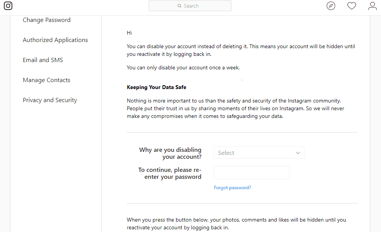Click the 'please re-enter your password' label

point(170,173)
